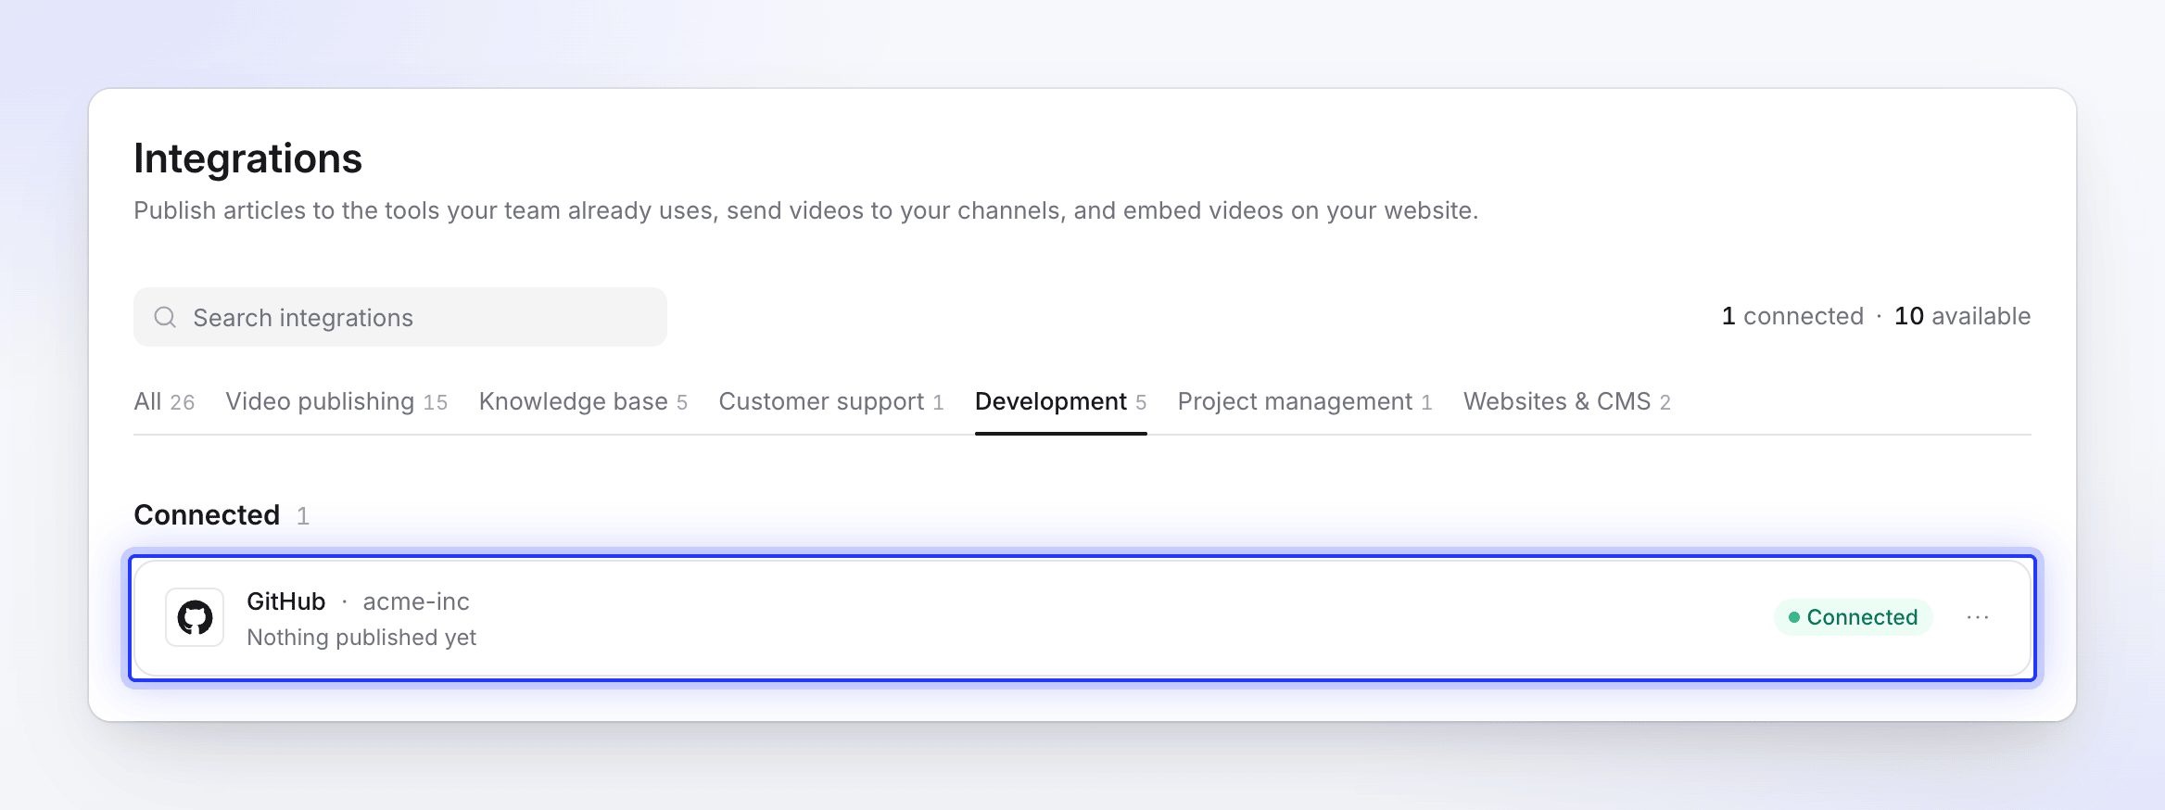Click the '1 connected' count
The height and width of the screenshot is (810, 2165).
pos(1792,316)
